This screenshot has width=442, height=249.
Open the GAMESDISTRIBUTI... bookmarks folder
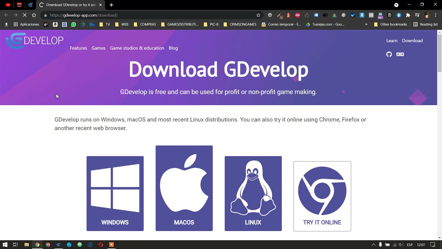[x=180, y=25]
